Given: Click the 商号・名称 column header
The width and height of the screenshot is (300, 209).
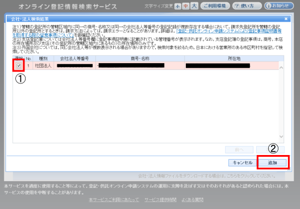Looking at the screenshot, I should pyautogui.click(x=140, y=58).
